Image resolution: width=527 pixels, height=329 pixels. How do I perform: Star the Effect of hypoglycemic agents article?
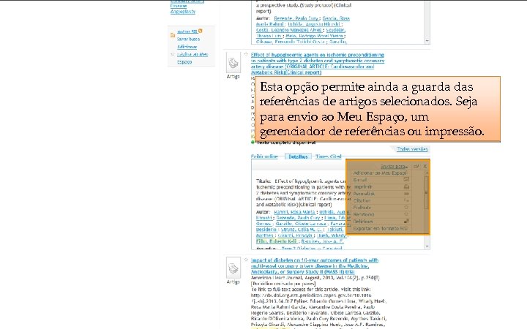(x=246, y=54)
